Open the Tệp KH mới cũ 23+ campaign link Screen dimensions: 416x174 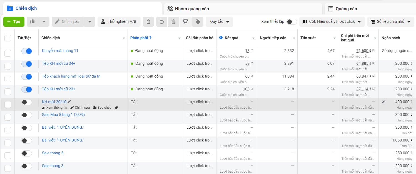tap(58, 89)
